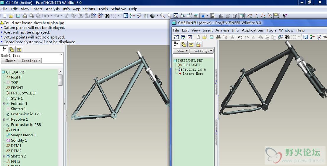The image size is (327, 166).
Task: Refit the model to screen in Wildfire 5.0
Action: point(176,16)
